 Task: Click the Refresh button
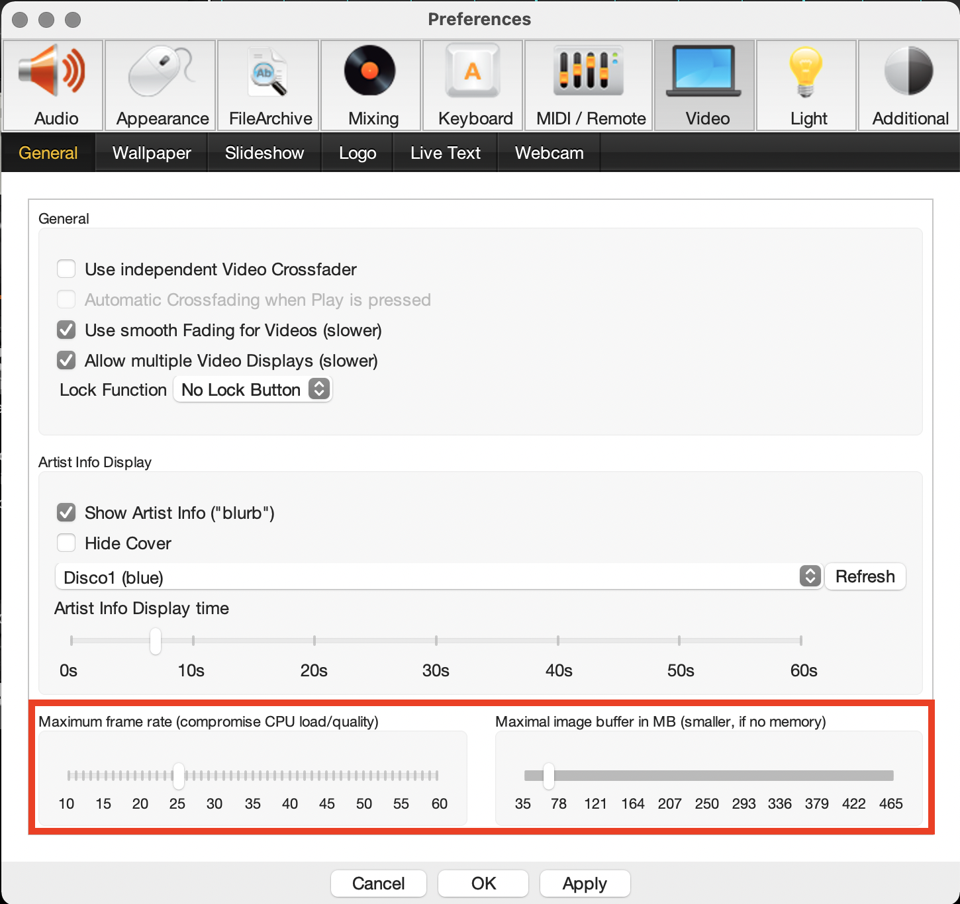click(x=865, y=576)
